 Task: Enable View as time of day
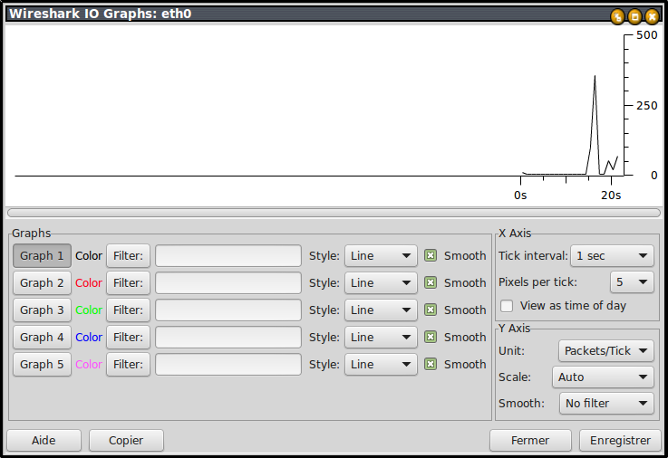507,306
